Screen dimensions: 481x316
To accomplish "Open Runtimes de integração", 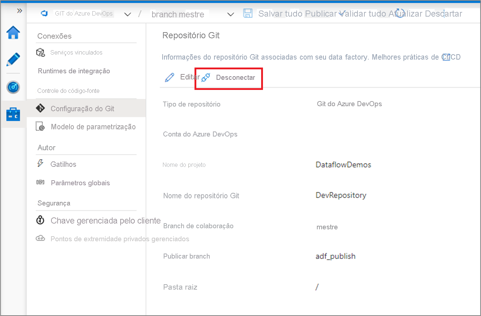I will click(74, 71).
